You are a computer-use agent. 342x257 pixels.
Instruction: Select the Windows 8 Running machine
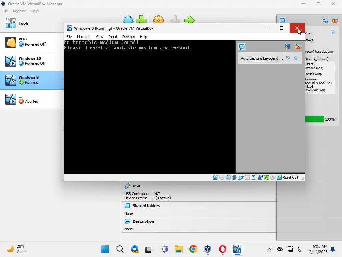pos(32,80)
